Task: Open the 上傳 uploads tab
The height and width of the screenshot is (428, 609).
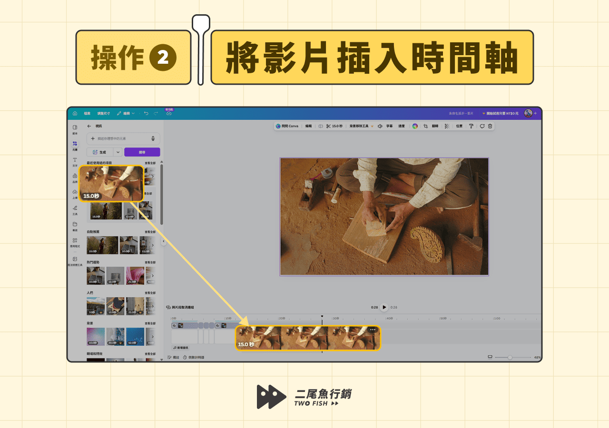Action: tap(75, 194)
